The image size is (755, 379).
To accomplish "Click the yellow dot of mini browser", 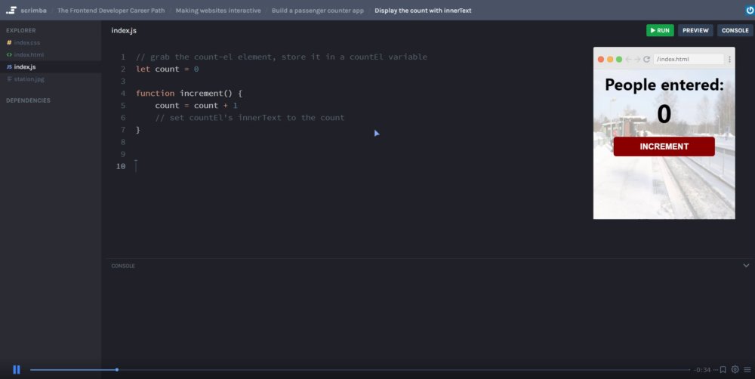I will [x=610, y=59].
